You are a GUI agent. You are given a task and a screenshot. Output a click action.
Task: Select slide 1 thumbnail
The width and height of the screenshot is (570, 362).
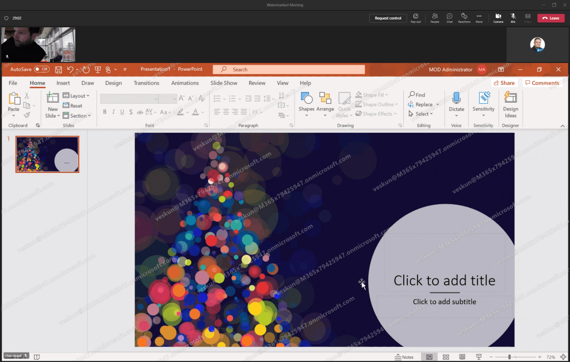pos(47,154)
